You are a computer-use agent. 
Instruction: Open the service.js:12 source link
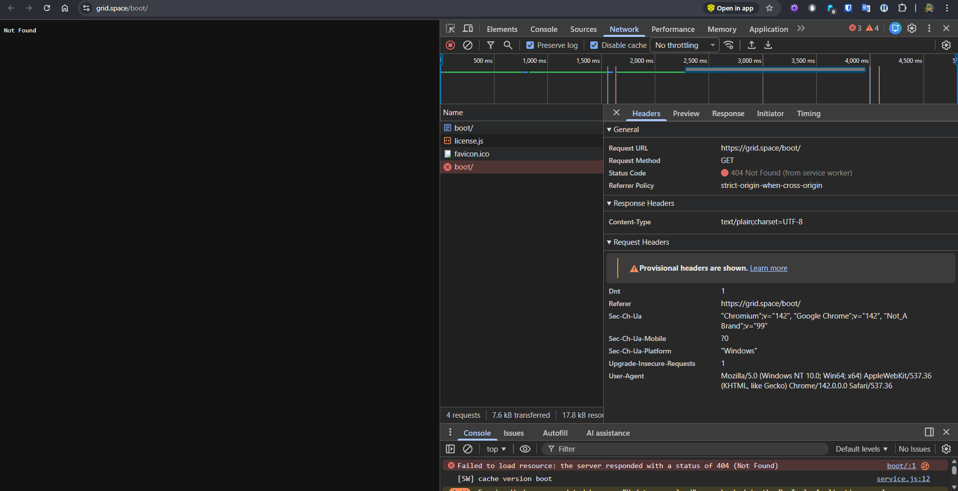(903, 479)
